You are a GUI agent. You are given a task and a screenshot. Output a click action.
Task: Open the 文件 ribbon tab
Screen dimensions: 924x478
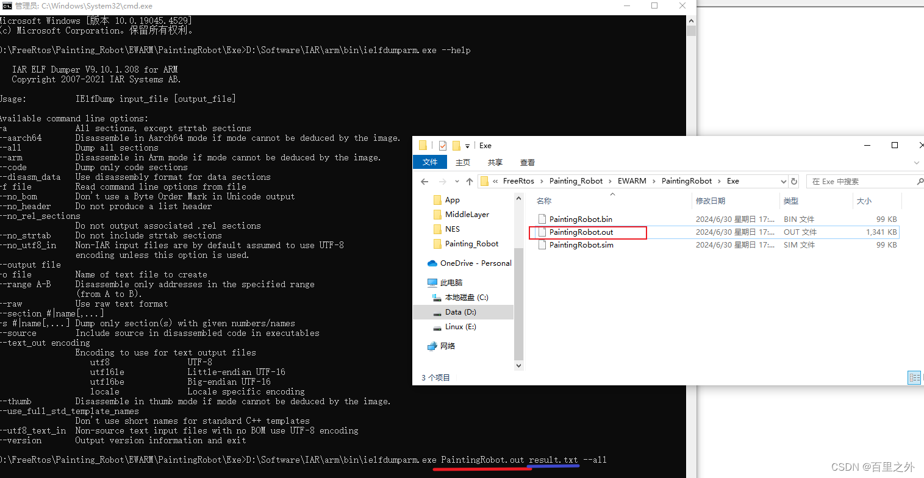(x=430, y=162)
